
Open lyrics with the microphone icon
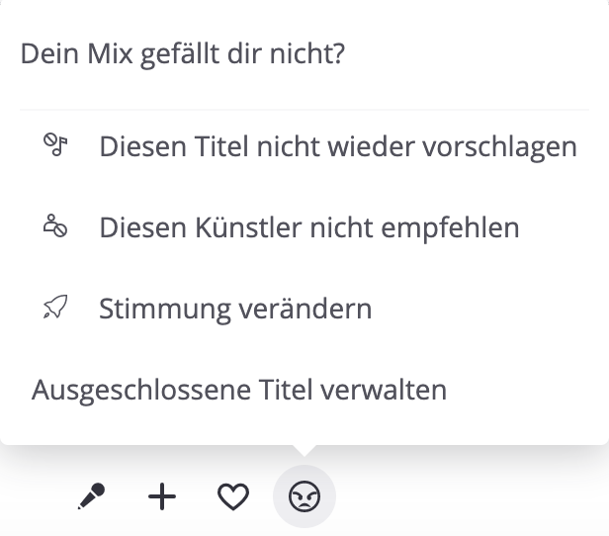tap(91, 496)
